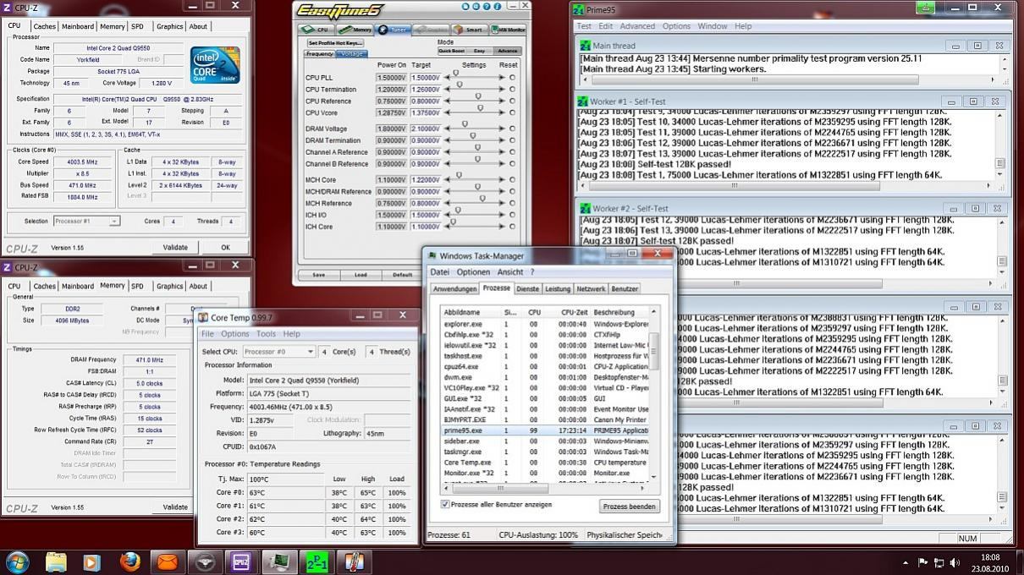
Task: Open Firefox from the taskbar
Action: [x=129, y=561]
